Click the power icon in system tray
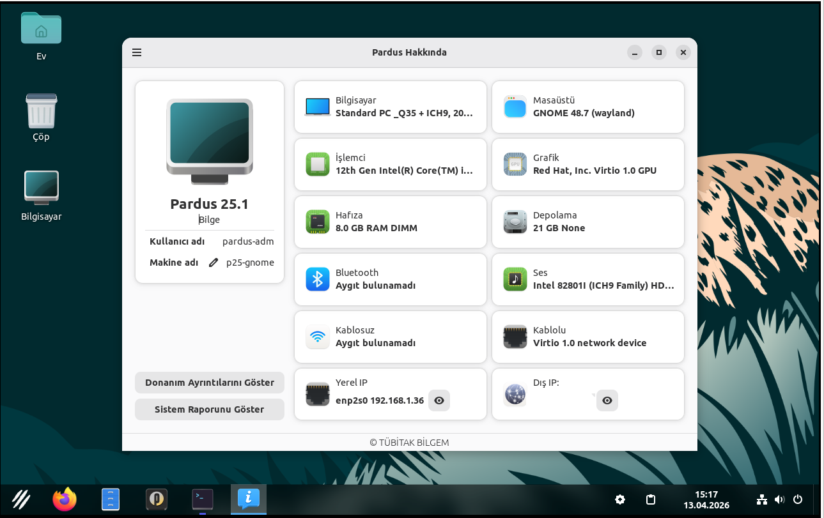Image resolution: width=824 pixels, height=518 pixels. pos(798,499)
